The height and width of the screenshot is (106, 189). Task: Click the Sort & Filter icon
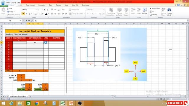click(163, 10)
